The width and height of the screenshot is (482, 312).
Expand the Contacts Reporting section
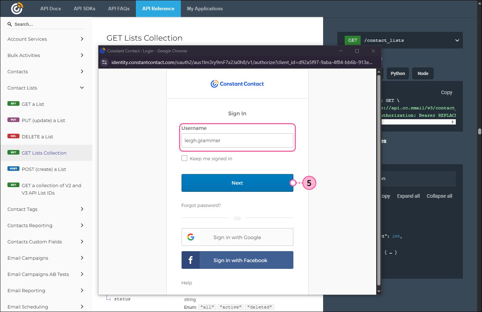point(82,225)
